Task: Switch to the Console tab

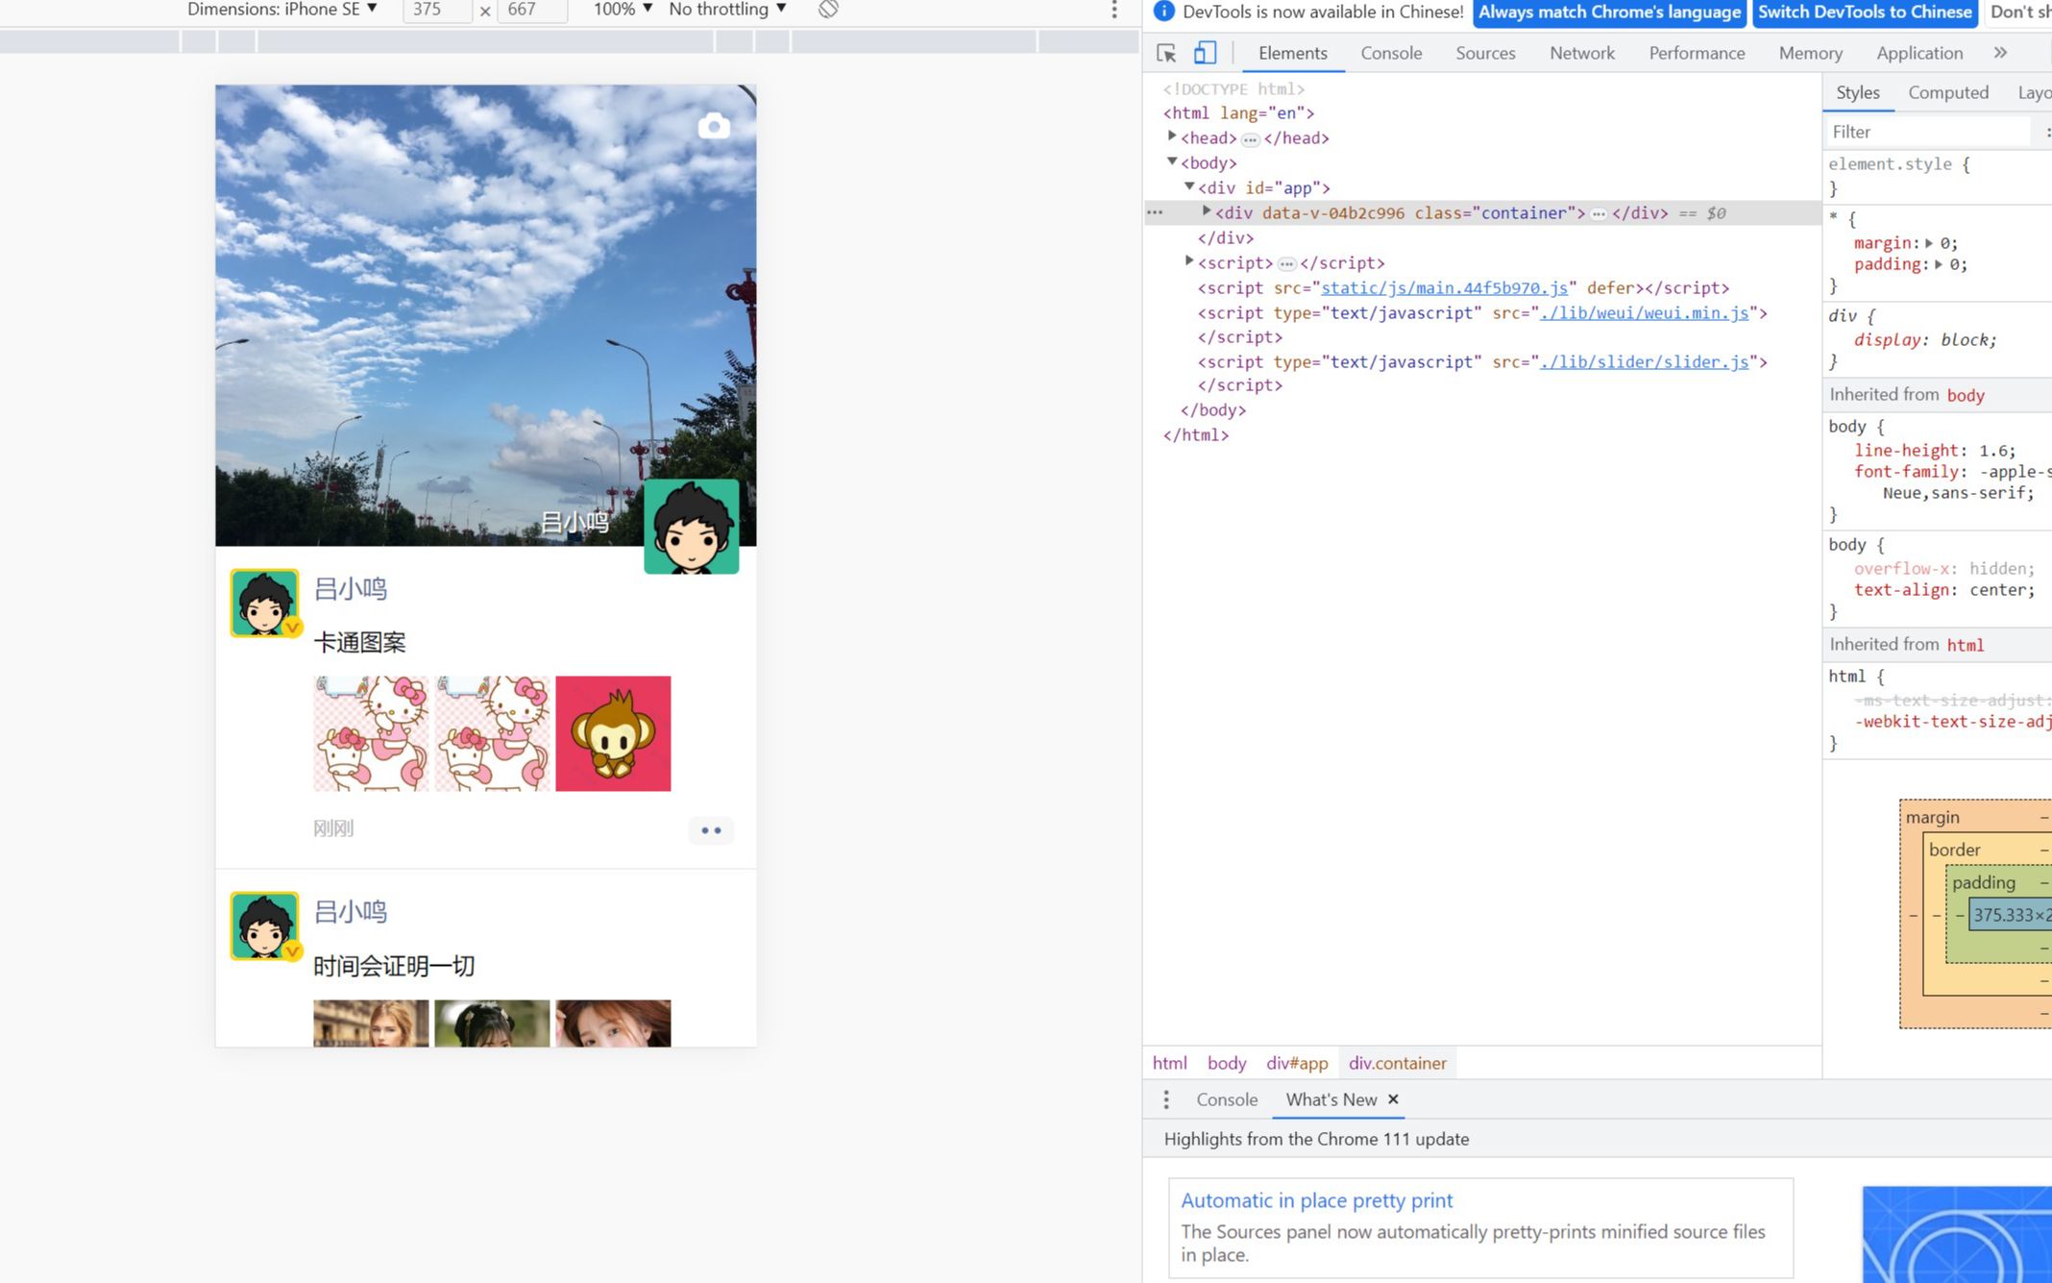Action: pos(1391,53)
